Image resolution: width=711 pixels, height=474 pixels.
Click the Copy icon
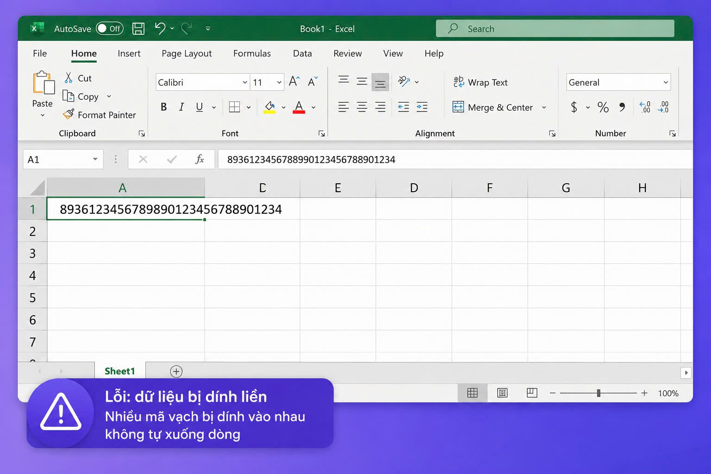[69, 96]
